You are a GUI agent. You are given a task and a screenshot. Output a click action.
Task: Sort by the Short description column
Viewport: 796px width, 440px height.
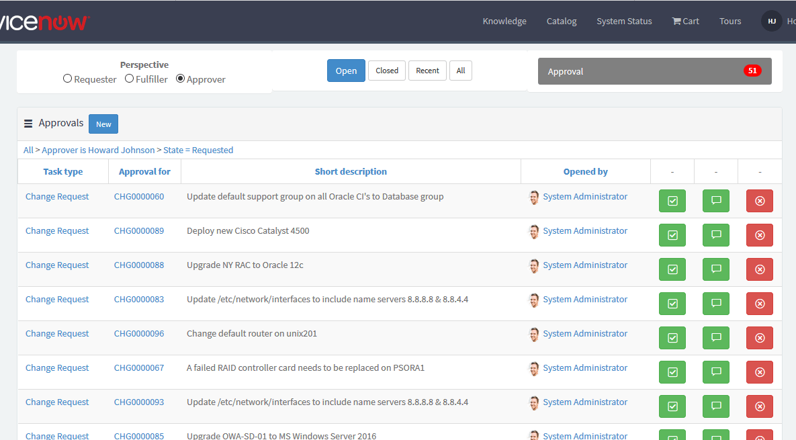[x=351, y=171]
